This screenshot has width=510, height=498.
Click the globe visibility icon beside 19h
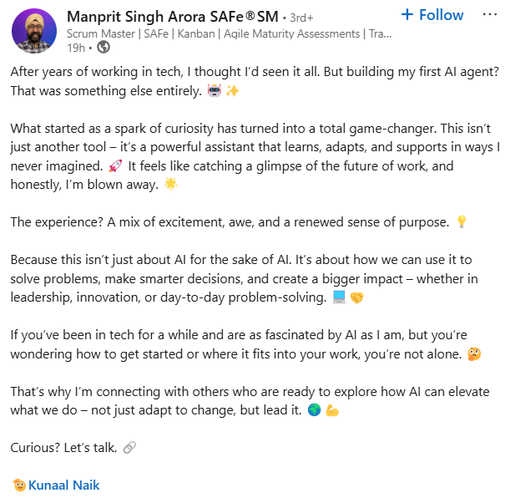pyautogui.click(x=104, y=47)
